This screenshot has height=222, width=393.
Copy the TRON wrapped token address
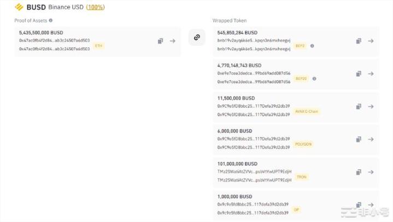[x=359, y=172]
